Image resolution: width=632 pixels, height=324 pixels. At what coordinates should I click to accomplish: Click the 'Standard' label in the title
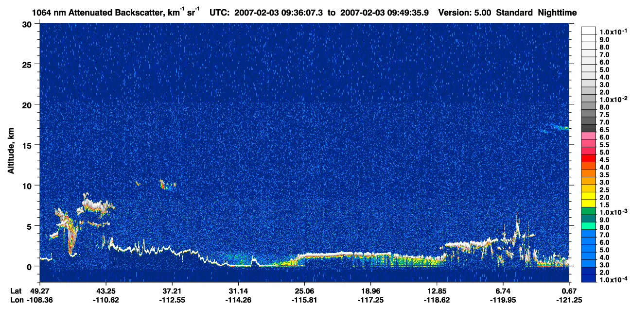tap(515, 13)
